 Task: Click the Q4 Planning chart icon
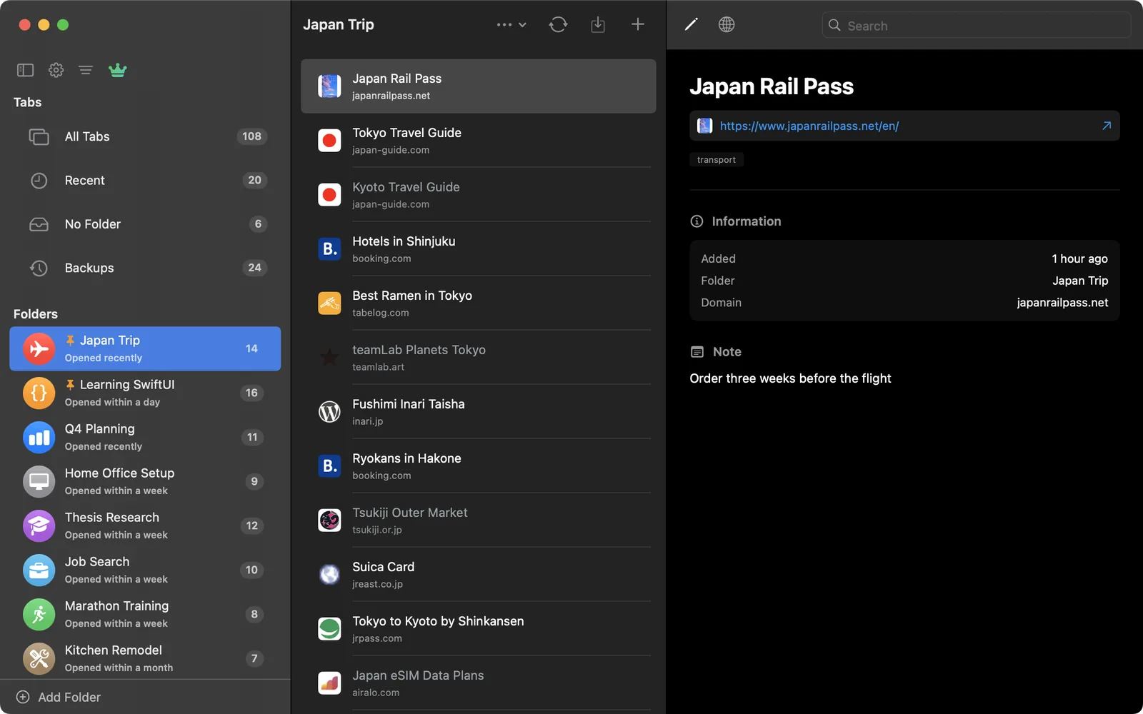pos(39,437)
